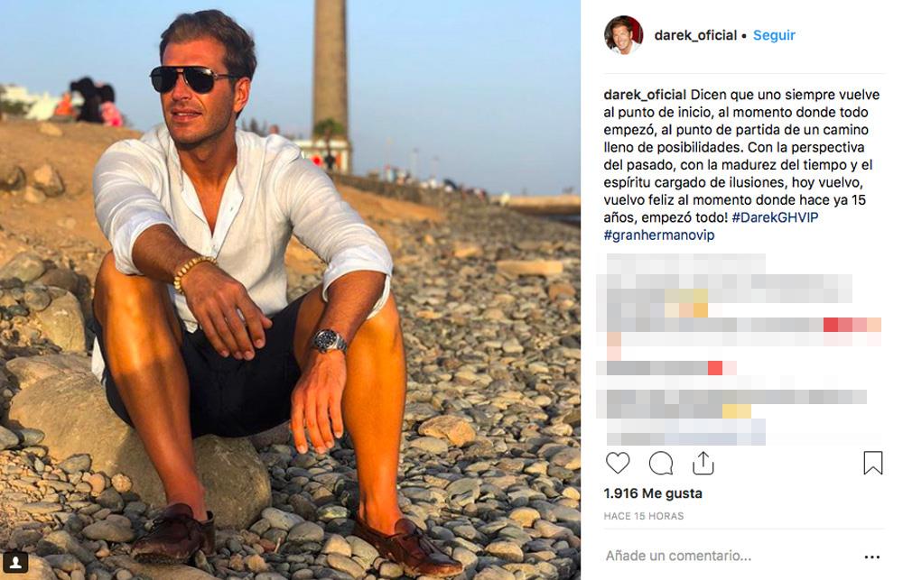Open the darek_oficial profile avatar
903x580 pixels.
coord(623,35)
